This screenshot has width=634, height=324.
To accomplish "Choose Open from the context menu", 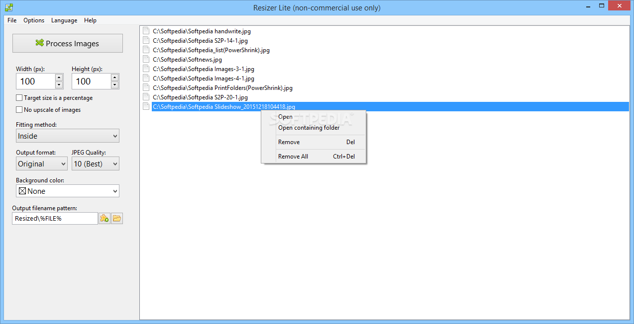I will coord(314,117).
